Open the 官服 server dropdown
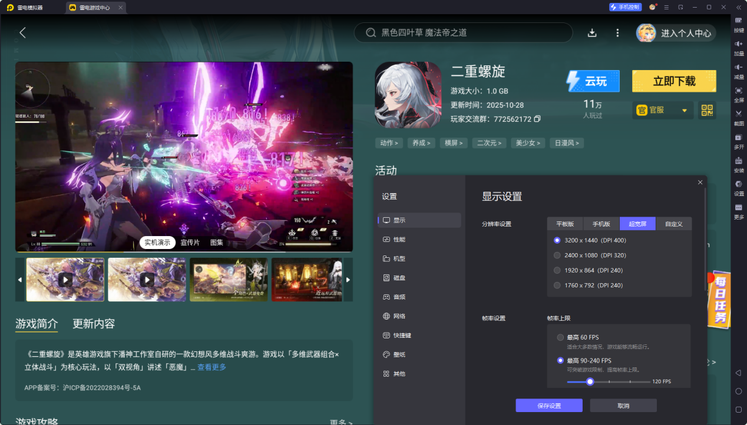Viewport: 747px width, 425px height. point(663,110)
